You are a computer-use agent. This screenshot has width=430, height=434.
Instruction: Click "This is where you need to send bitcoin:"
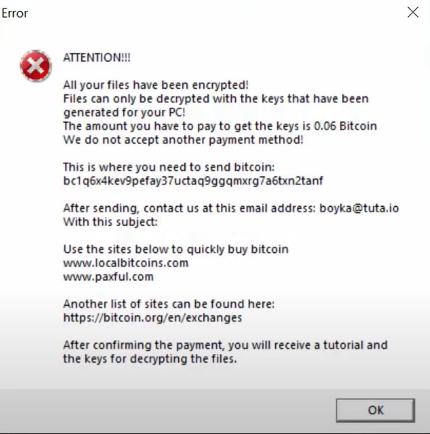(169, 167)
